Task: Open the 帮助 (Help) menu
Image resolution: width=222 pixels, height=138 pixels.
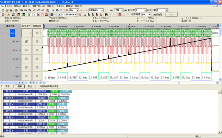Action: [x=79, y=6]
